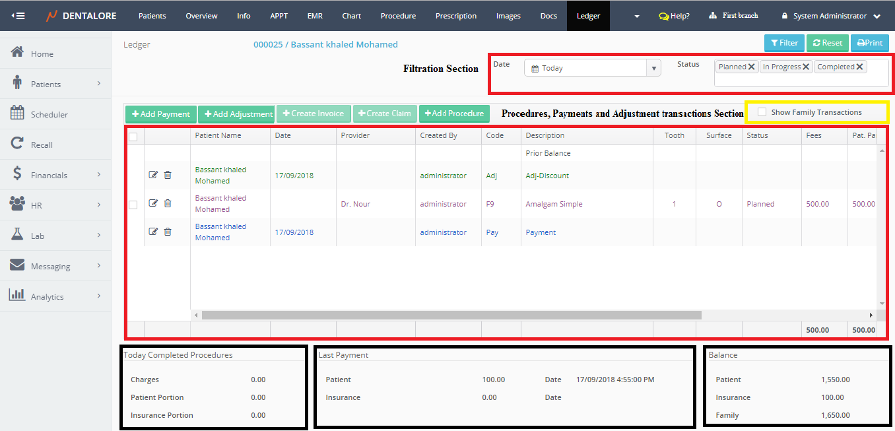The width and height of the screenshot is (895, 431).
Task: Delete the Amalgam Simple procedure row
Action: 168,203
